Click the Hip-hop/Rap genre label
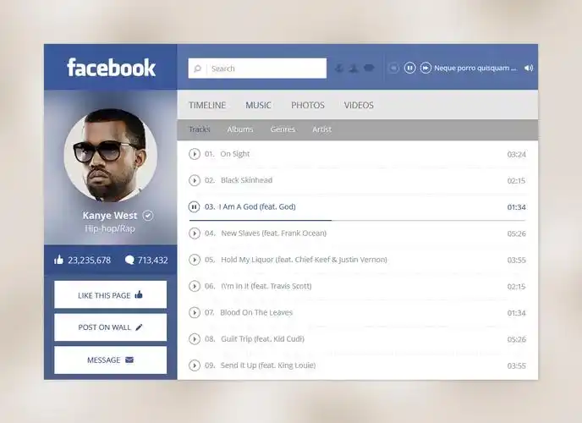This screenshot has width=582, height=423. [110, 228]
